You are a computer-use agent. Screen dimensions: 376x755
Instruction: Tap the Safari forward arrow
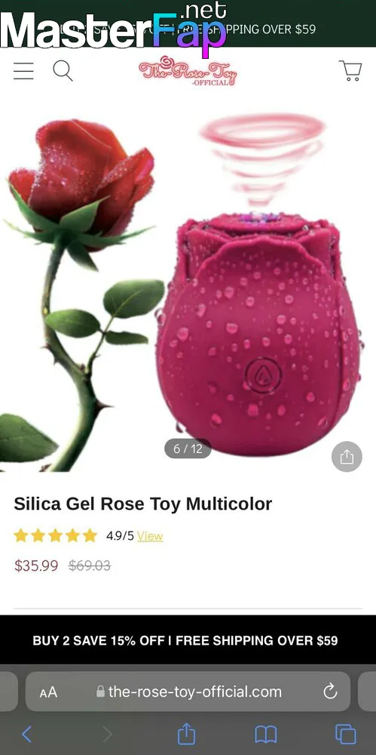(107, 735)
